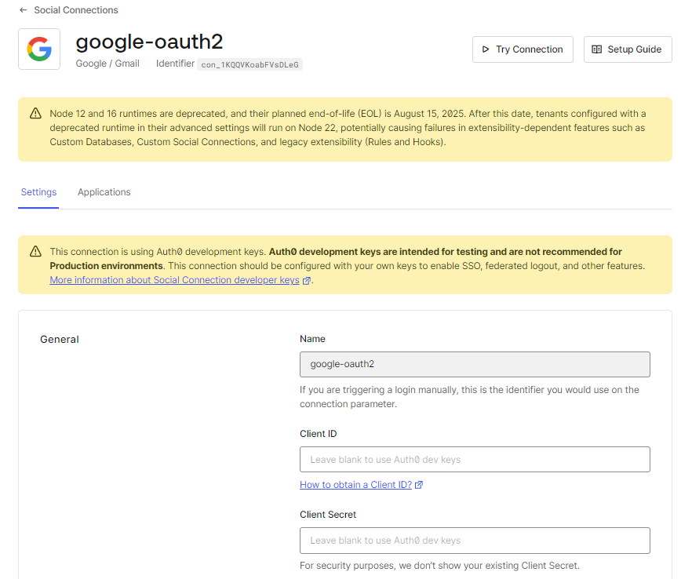Click the Google / Gmail subtitle link
This screenshot has width=692, height=579.
pos(107,64)
